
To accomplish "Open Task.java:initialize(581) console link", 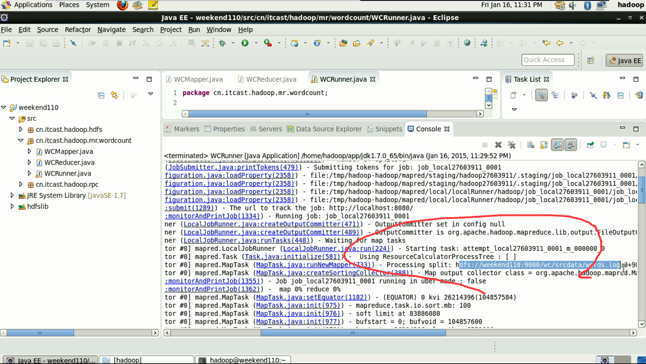I will click(x=292, y=256).
